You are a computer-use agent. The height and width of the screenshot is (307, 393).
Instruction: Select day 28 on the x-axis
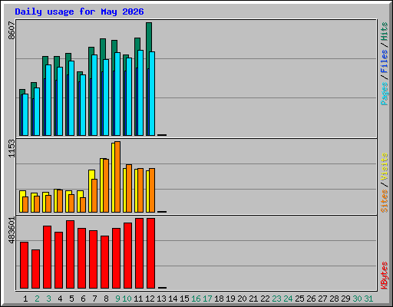(334, 299)
